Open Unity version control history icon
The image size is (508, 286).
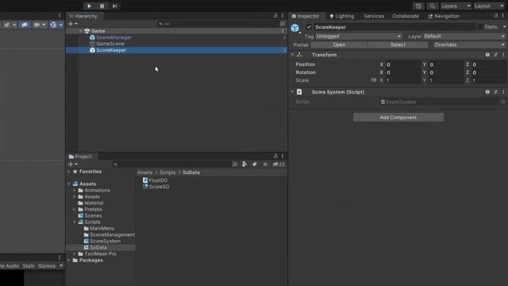click(x=418, y=6)
